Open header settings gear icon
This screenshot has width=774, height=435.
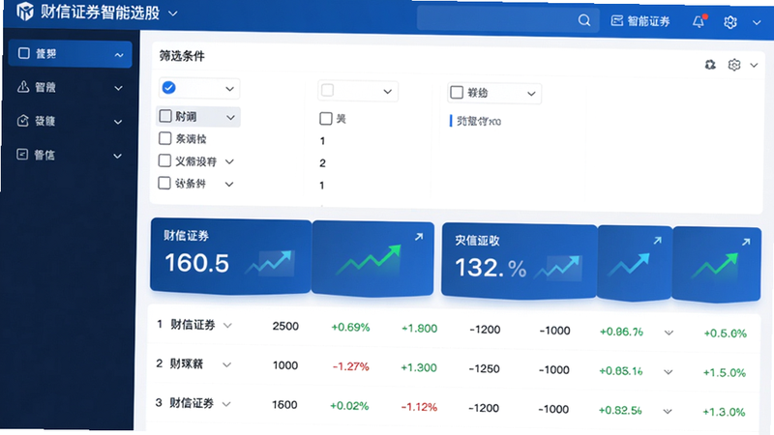[730, 22]
